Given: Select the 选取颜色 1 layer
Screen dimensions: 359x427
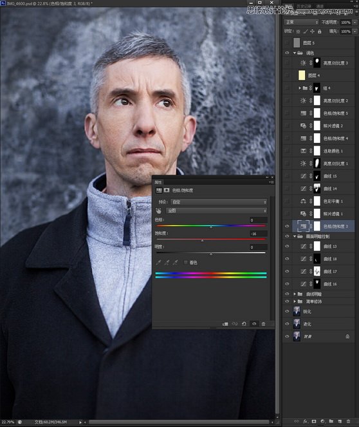Looking at the screenshot, I should [x=324, y=151].
